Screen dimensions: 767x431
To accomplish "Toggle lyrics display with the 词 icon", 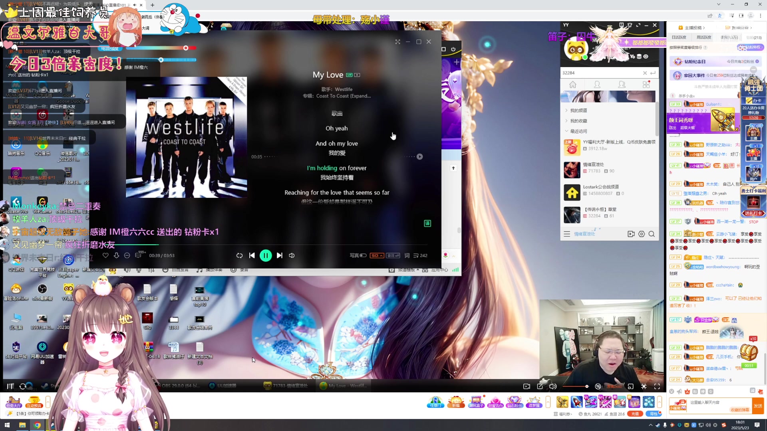I will [407, 255].
